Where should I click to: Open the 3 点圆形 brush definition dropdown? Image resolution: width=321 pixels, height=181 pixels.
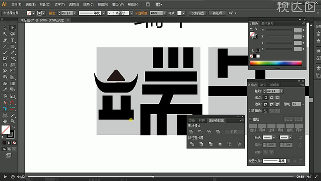pos(131,13)
